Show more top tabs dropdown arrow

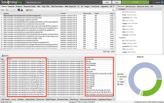click(x=114, y=6)
